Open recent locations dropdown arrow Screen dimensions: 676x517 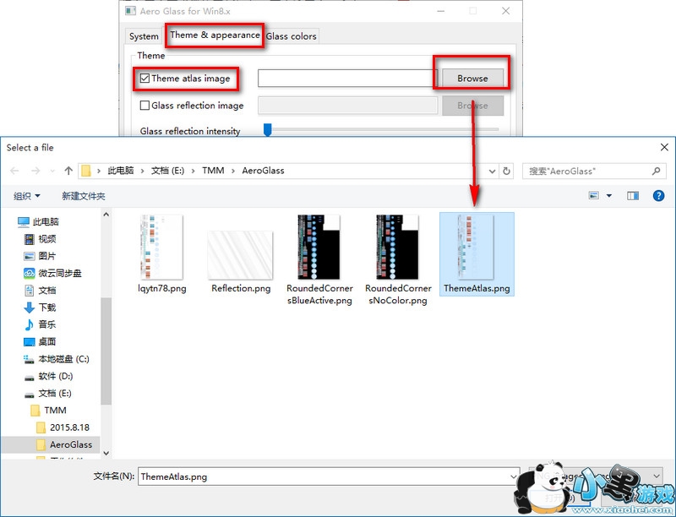pos(52,171)
